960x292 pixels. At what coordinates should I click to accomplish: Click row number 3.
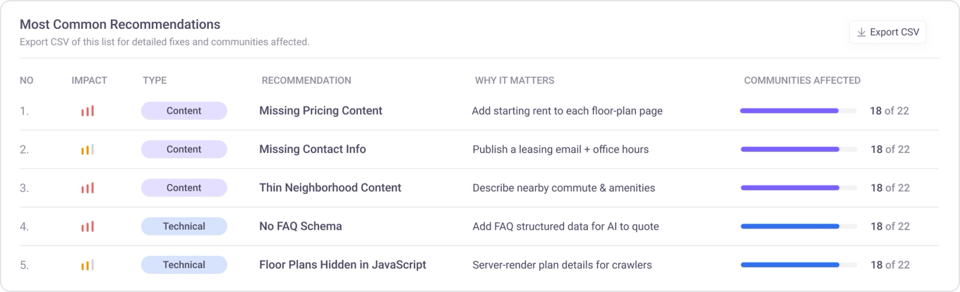tap(24, 188)
